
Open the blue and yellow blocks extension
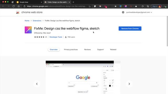(x=121, y=6)
